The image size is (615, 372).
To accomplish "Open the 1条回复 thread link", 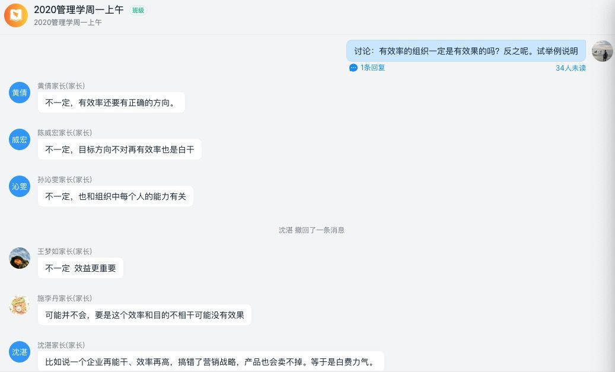I will pyautogui.click(x=372, y=68).
